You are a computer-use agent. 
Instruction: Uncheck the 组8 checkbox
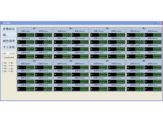pos(9,71)
